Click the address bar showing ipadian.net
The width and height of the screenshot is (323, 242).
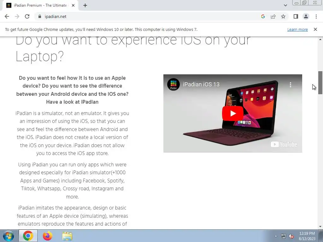[x=148, y=16]
